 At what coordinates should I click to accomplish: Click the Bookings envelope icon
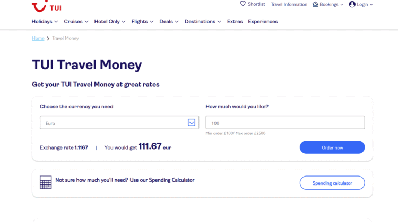316,4
